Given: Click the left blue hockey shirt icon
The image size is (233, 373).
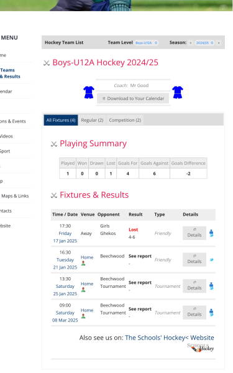Looking at the screenshot, I should tap(89, 92).
